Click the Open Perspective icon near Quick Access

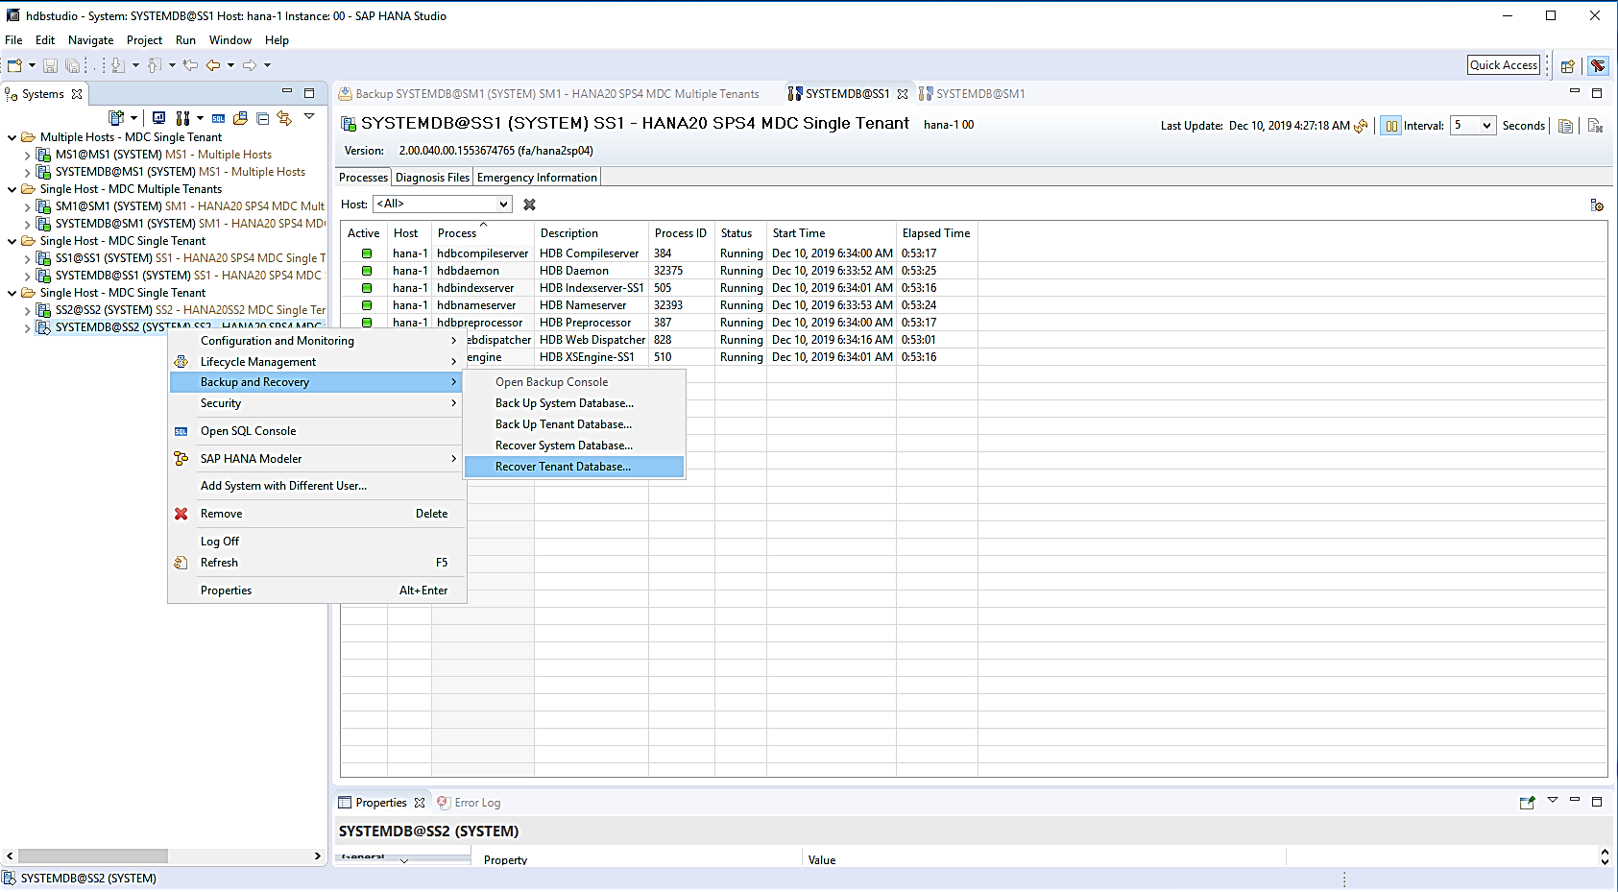pyautogui.click(x=1567, y=65)
